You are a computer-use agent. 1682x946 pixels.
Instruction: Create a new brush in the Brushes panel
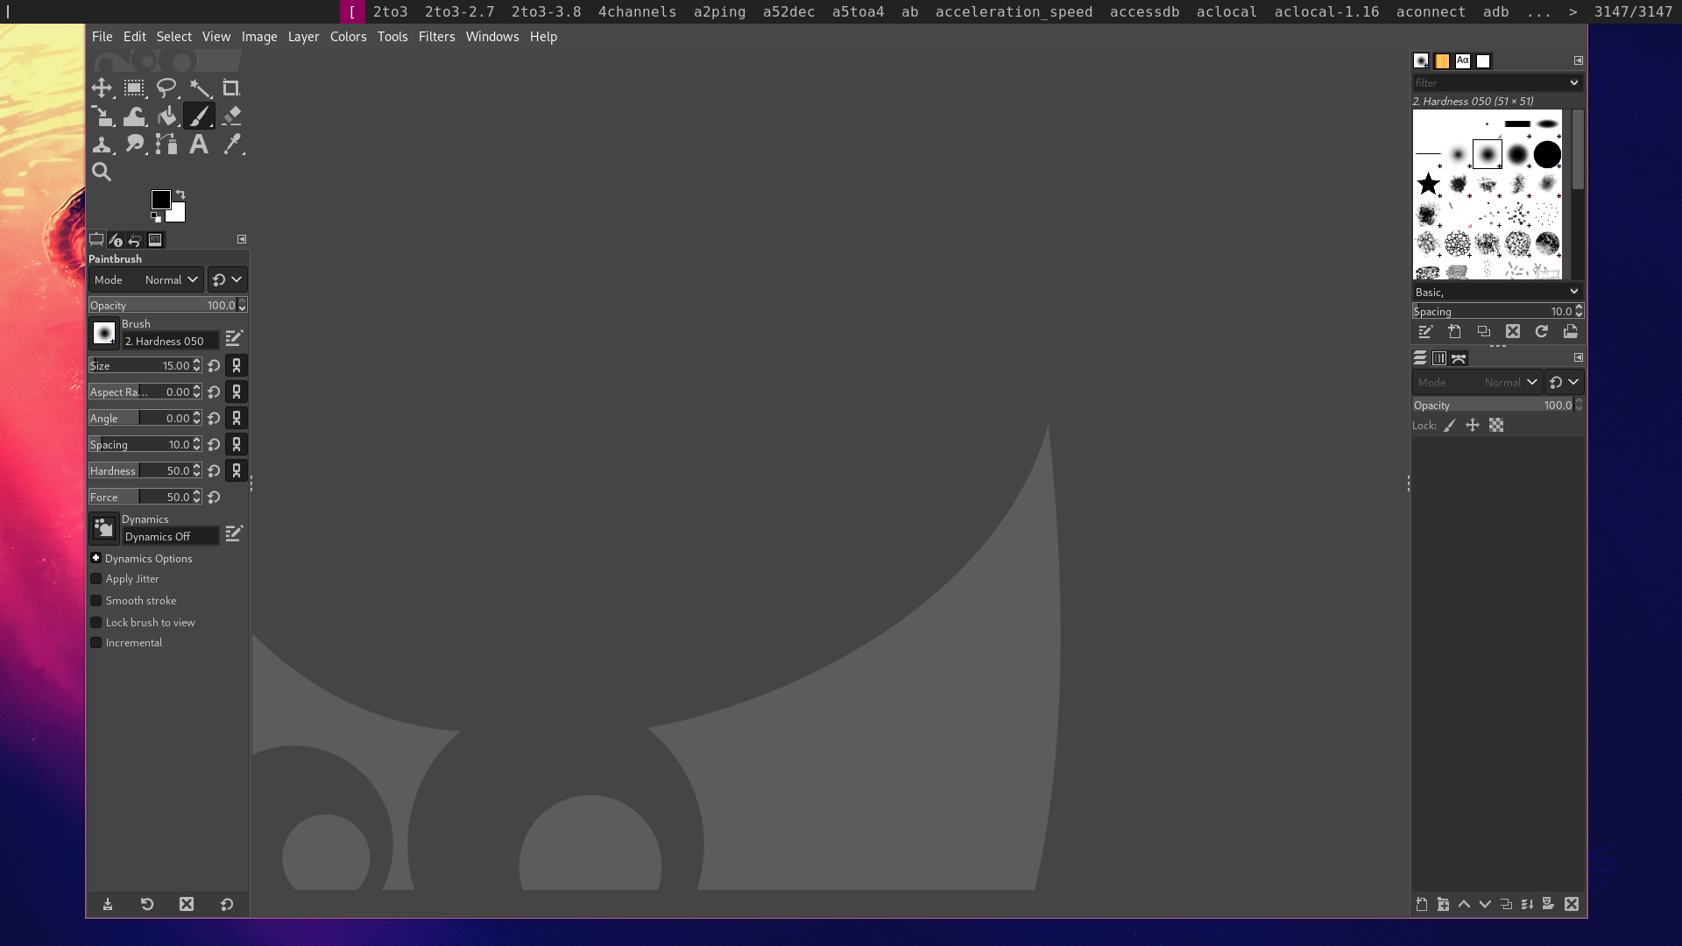[1455, 331]
